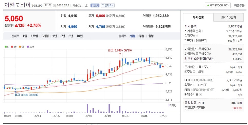This screenshot has height=125, width=248.
Task: Open the 동일업종 PER link
Action: pyautogui.click(x=195, y=103)
